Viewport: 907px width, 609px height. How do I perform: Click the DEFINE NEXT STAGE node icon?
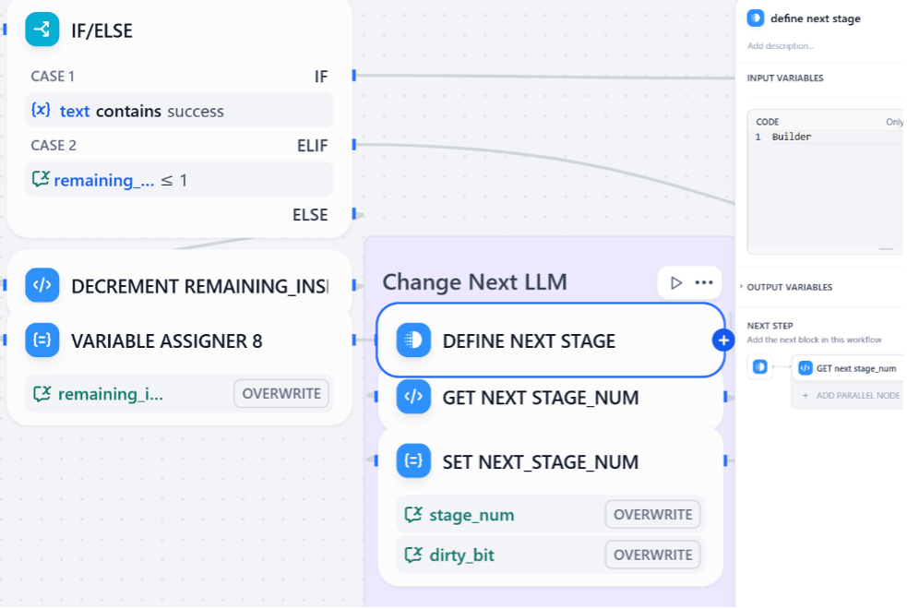413,340
